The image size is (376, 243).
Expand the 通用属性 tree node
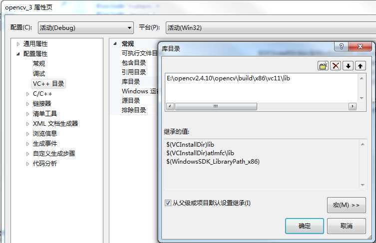click(x=18, y=44)
